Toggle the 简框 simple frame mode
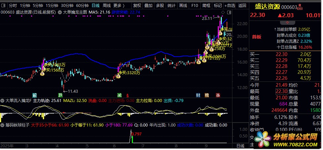The height and width of the screenshot is (150, 323). tap(206, 6)
